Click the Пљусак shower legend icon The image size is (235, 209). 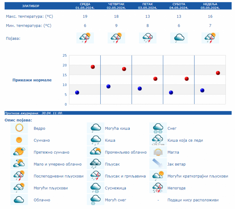point(96,164)
